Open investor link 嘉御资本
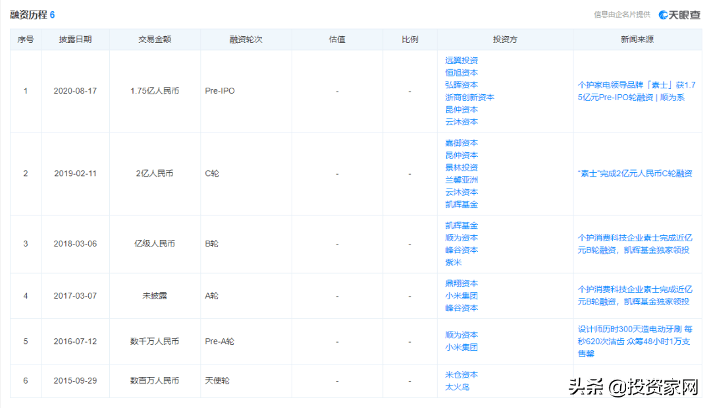711x408 pixels. (461, 143)
